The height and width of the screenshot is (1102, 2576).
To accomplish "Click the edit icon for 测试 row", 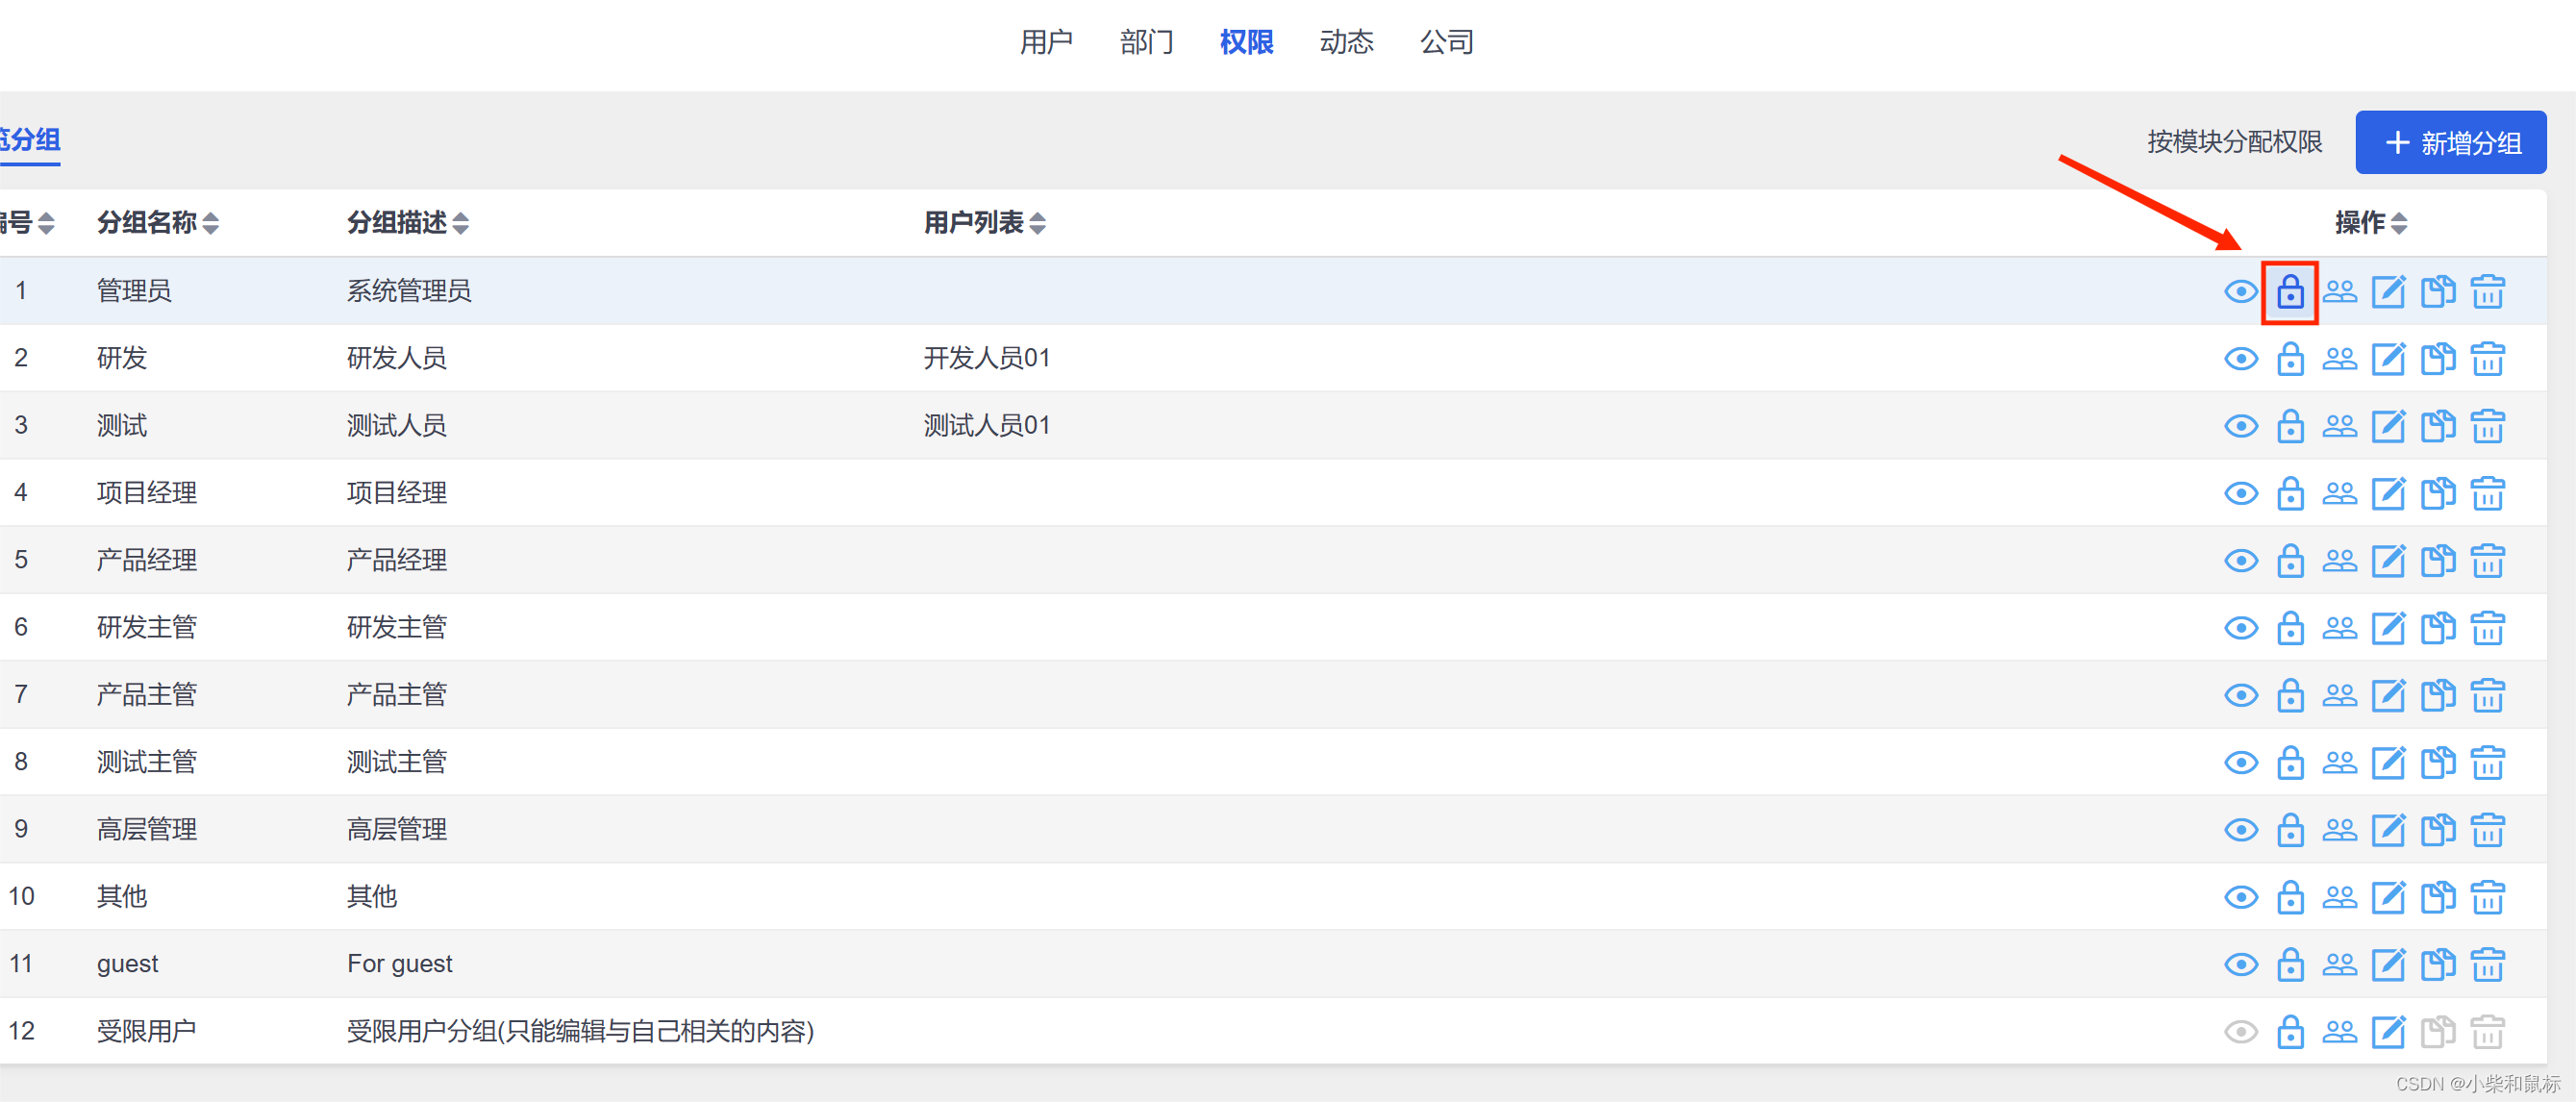I will click(x=2388, y=426).
